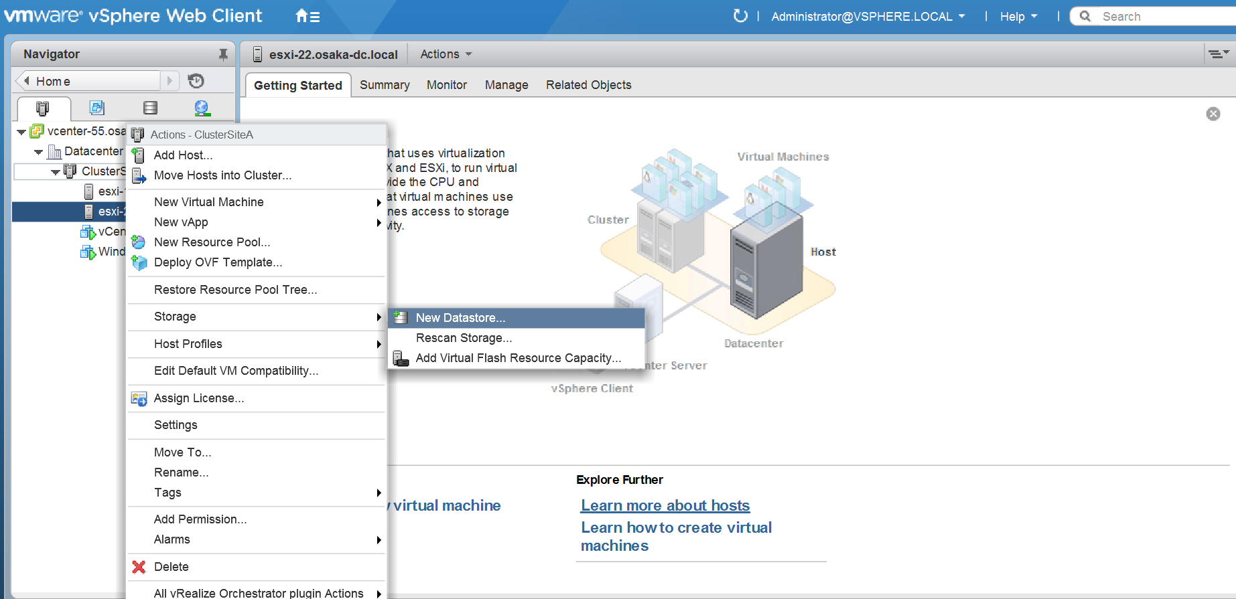Open Administrator@VSPHERE.LOCAL user dropdown
The height and width of the screenshot is (599, 1236).
[x=868, y=17]
